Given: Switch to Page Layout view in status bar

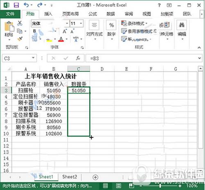Looking at the screenshot, I should [x=118, y=186].
